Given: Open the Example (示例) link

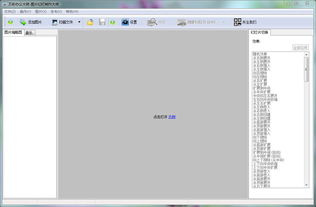Looking at the screenshot, I should [172, 117].
